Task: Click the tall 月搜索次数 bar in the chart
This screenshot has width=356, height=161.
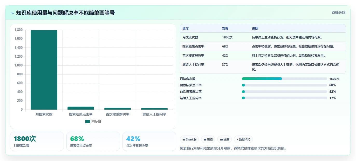Action: 44,70
